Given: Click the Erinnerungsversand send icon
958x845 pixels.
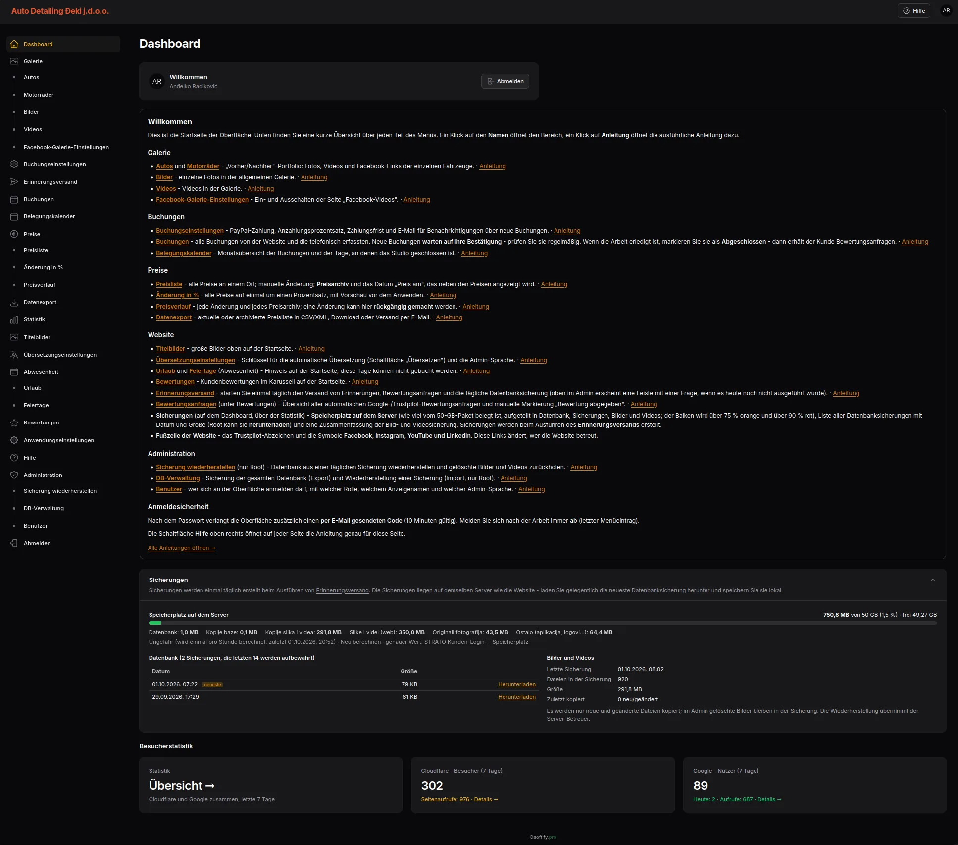Looking at the screenshot, I should [14, 182].
